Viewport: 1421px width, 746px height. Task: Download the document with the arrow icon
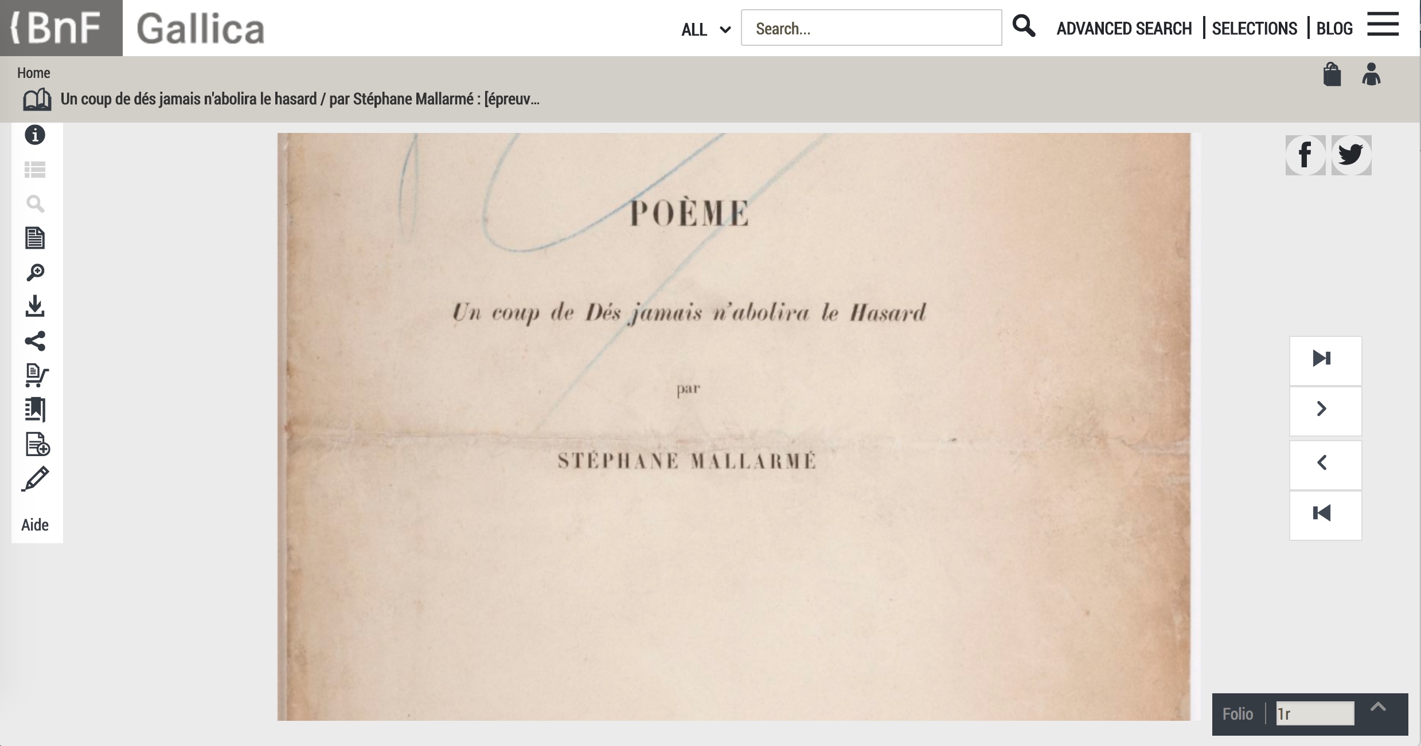point(35,307)
